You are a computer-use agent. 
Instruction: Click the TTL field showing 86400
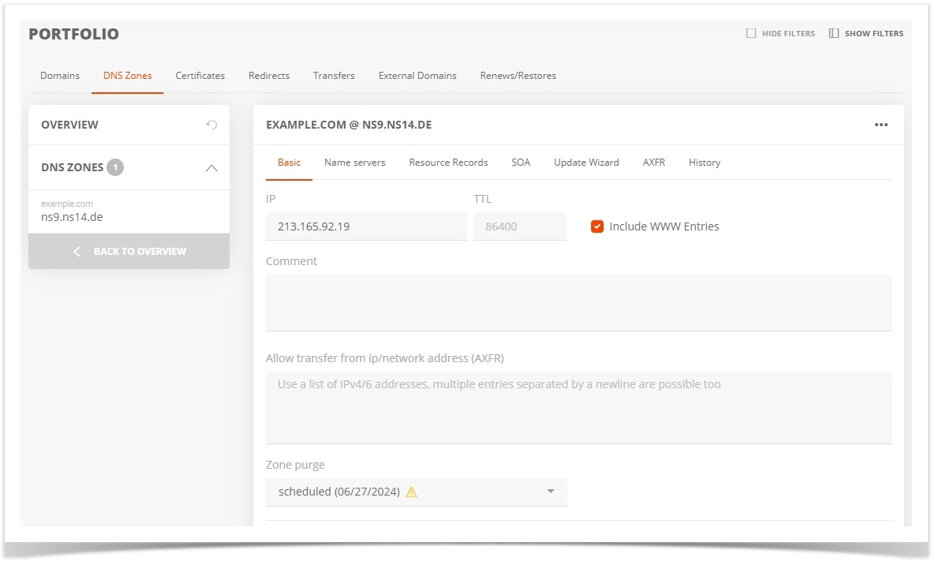tap(520, 226)
